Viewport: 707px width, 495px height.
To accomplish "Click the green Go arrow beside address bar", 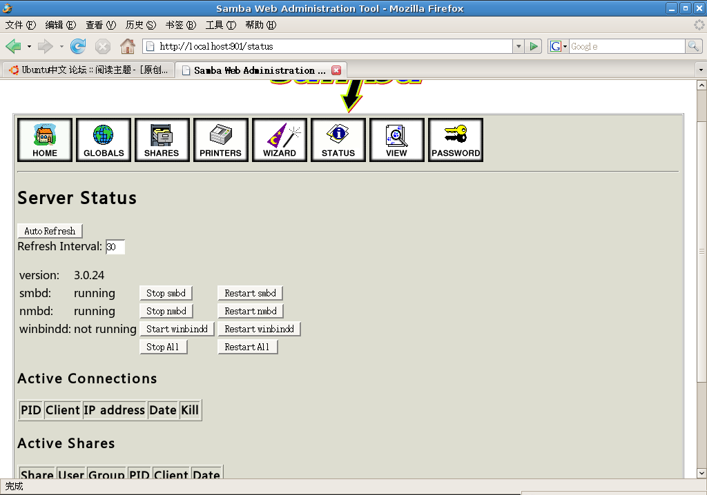I will tap(534, 46).
